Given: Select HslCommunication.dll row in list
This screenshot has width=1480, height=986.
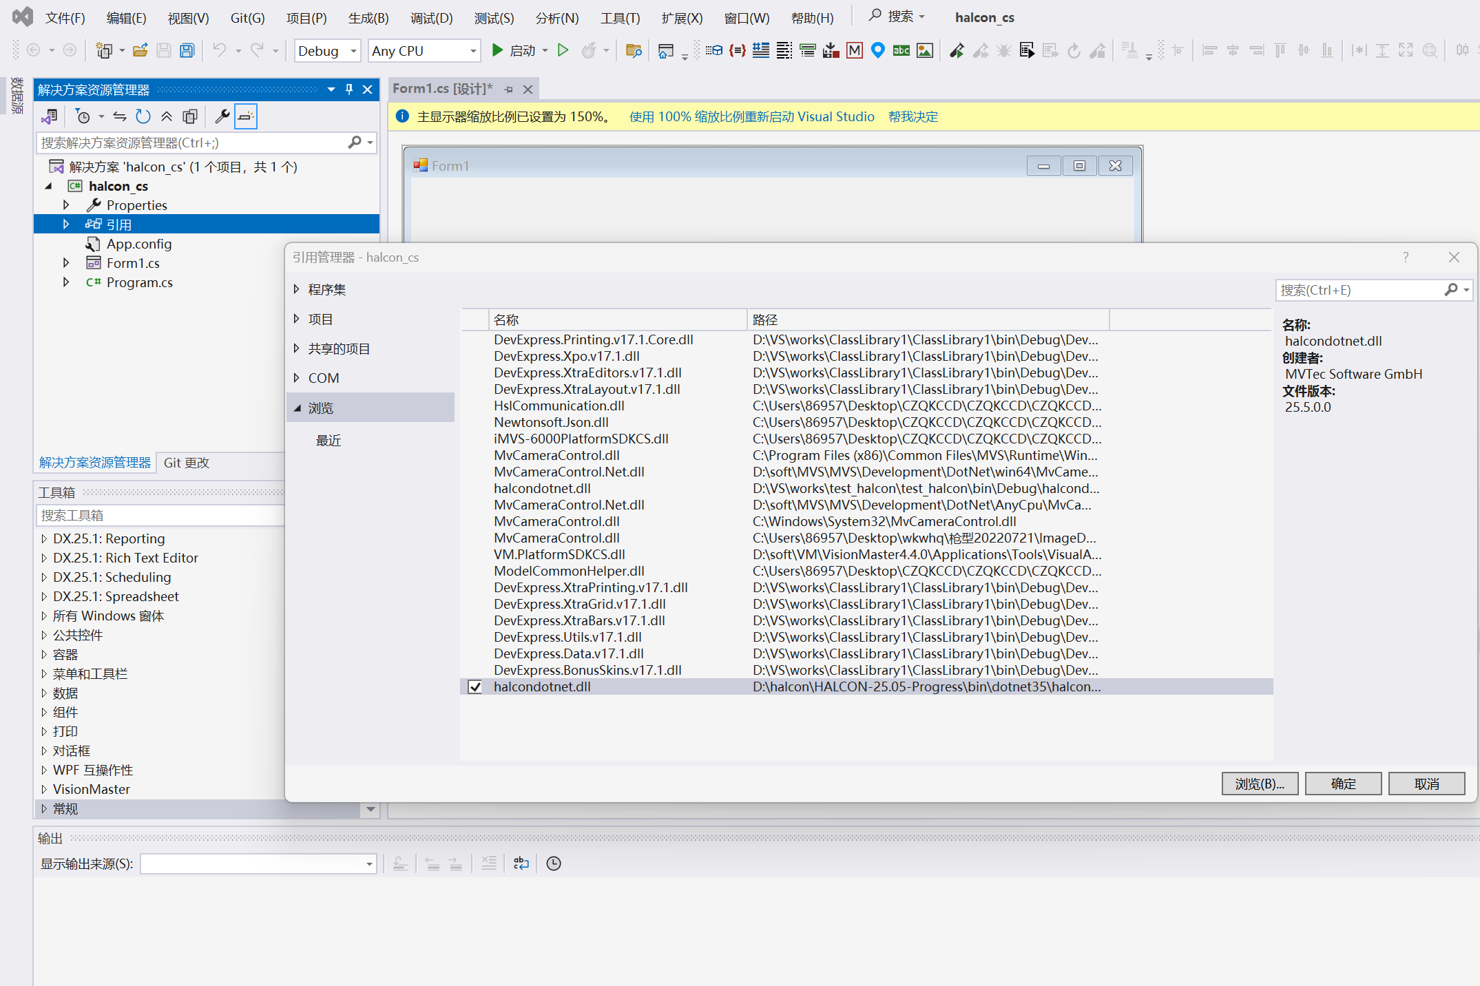Looking at the screenshot, I should tap(866, 406).
